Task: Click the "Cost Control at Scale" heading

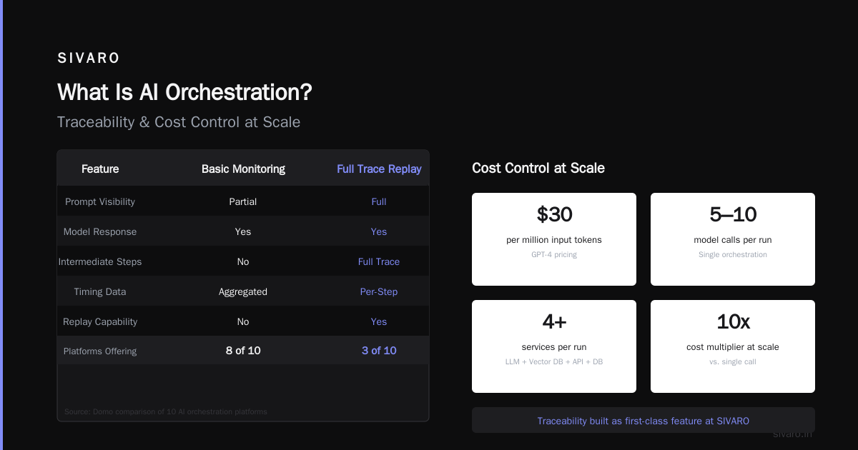Action: click(x=538, y=169)
